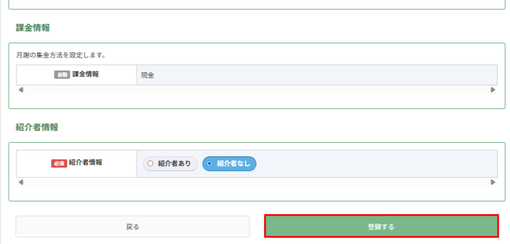Screen dimensions: 510x244
Task: Click left scroll arrow under 紹介者情報 table
Action: tap(21, 182)
